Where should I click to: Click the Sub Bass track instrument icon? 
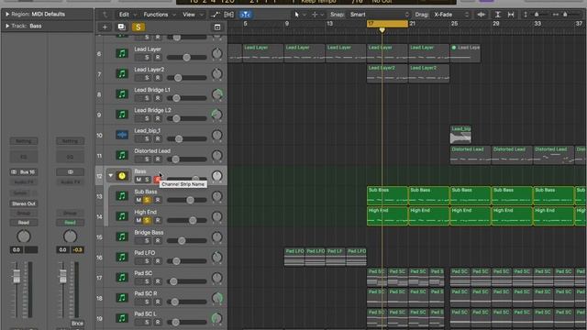tap(122, 195)
